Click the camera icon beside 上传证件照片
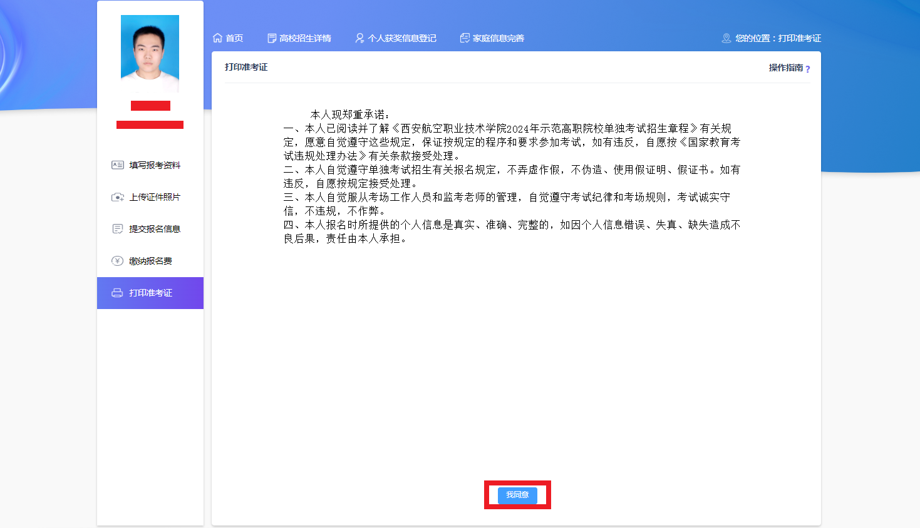Screen dimensions: 920x528 click(117, 197)
